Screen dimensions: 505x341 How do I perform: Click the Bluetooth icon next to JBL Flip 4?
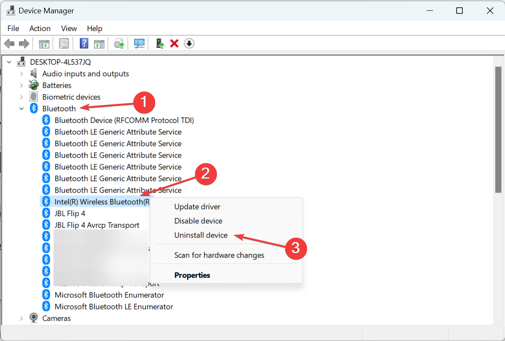coord(46,213)
